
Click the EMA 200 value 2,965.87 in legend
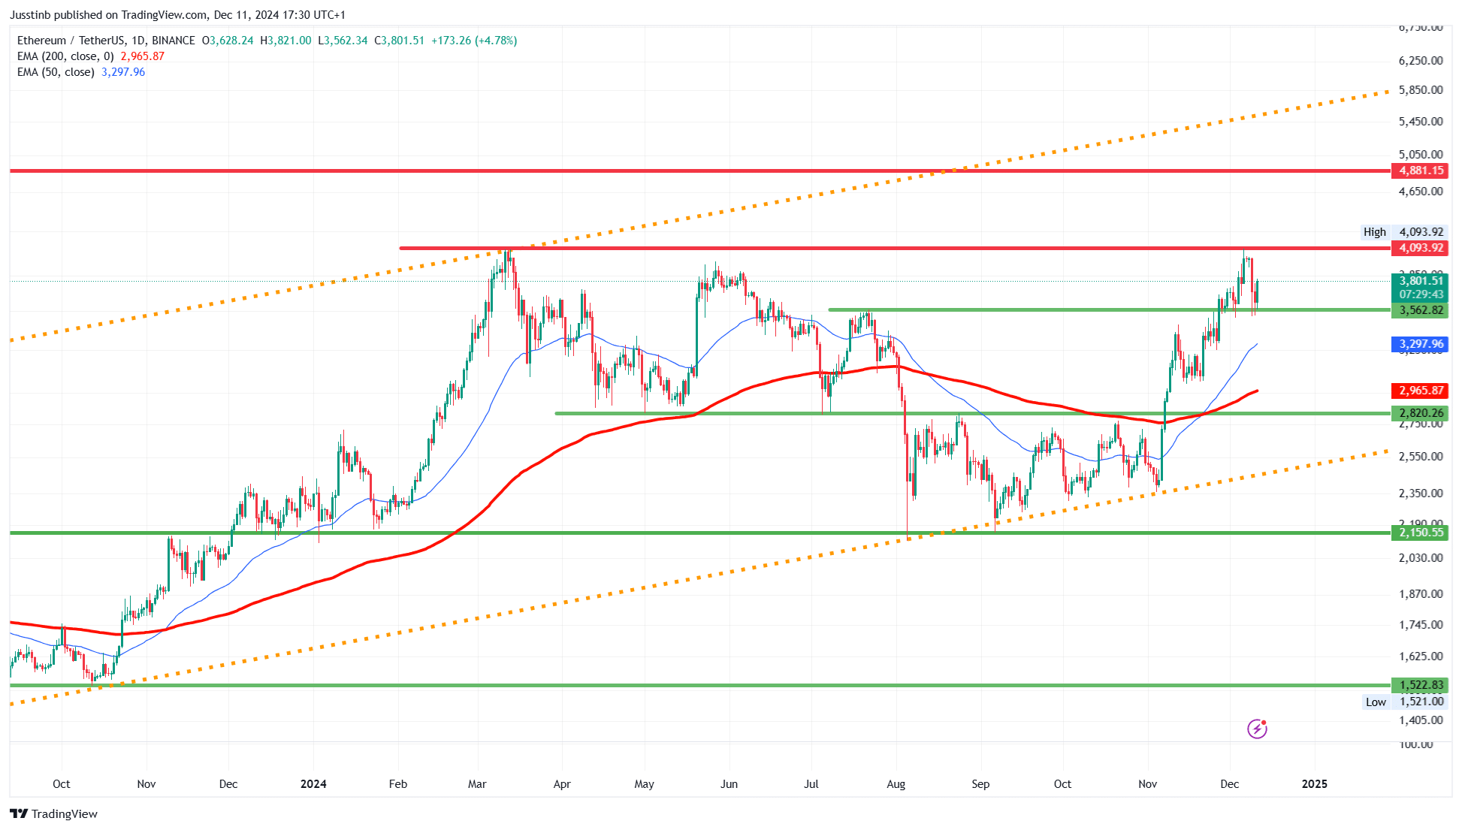pyautogui.click(x=143, y=56)
